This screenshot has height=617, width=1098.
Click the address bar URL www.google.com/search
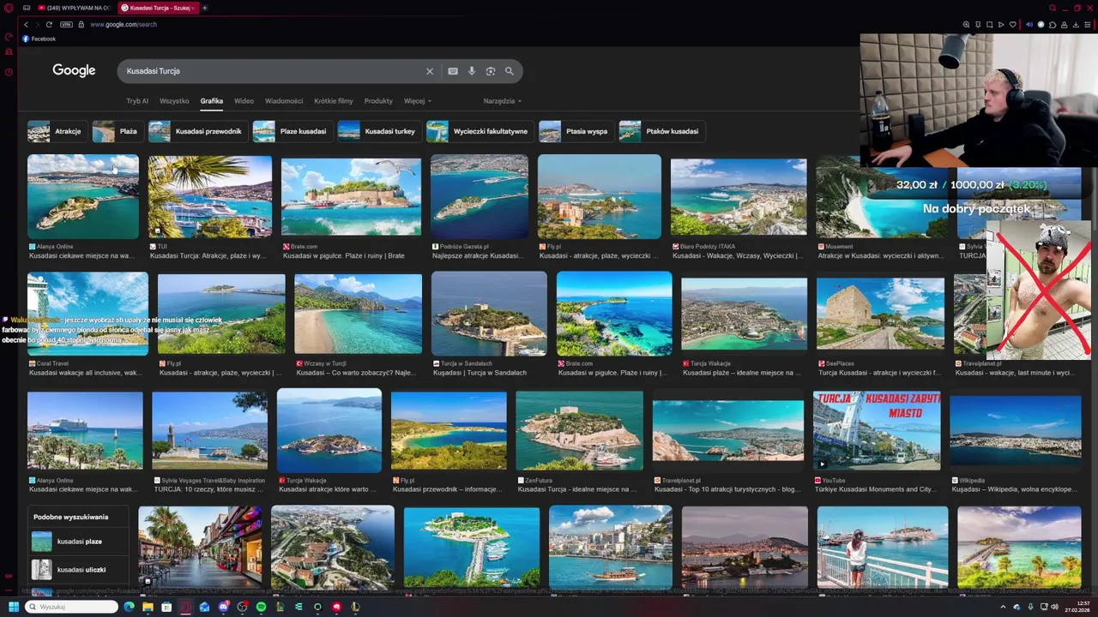click(124, 24)
